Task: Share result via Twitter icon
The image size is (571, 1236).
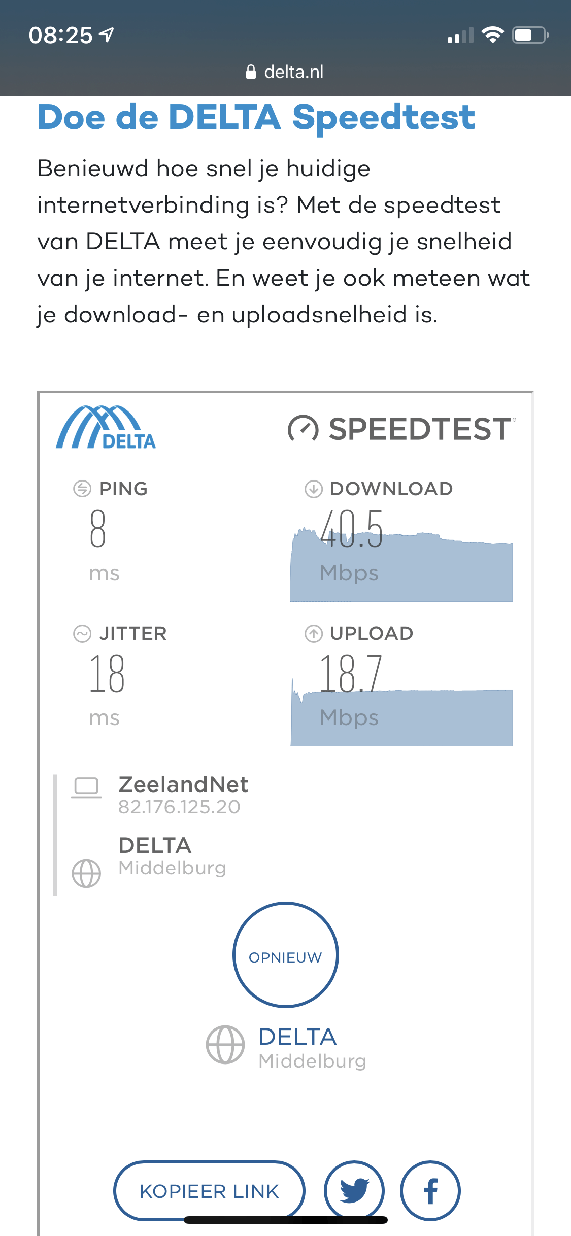Action: click(354, 1190)
